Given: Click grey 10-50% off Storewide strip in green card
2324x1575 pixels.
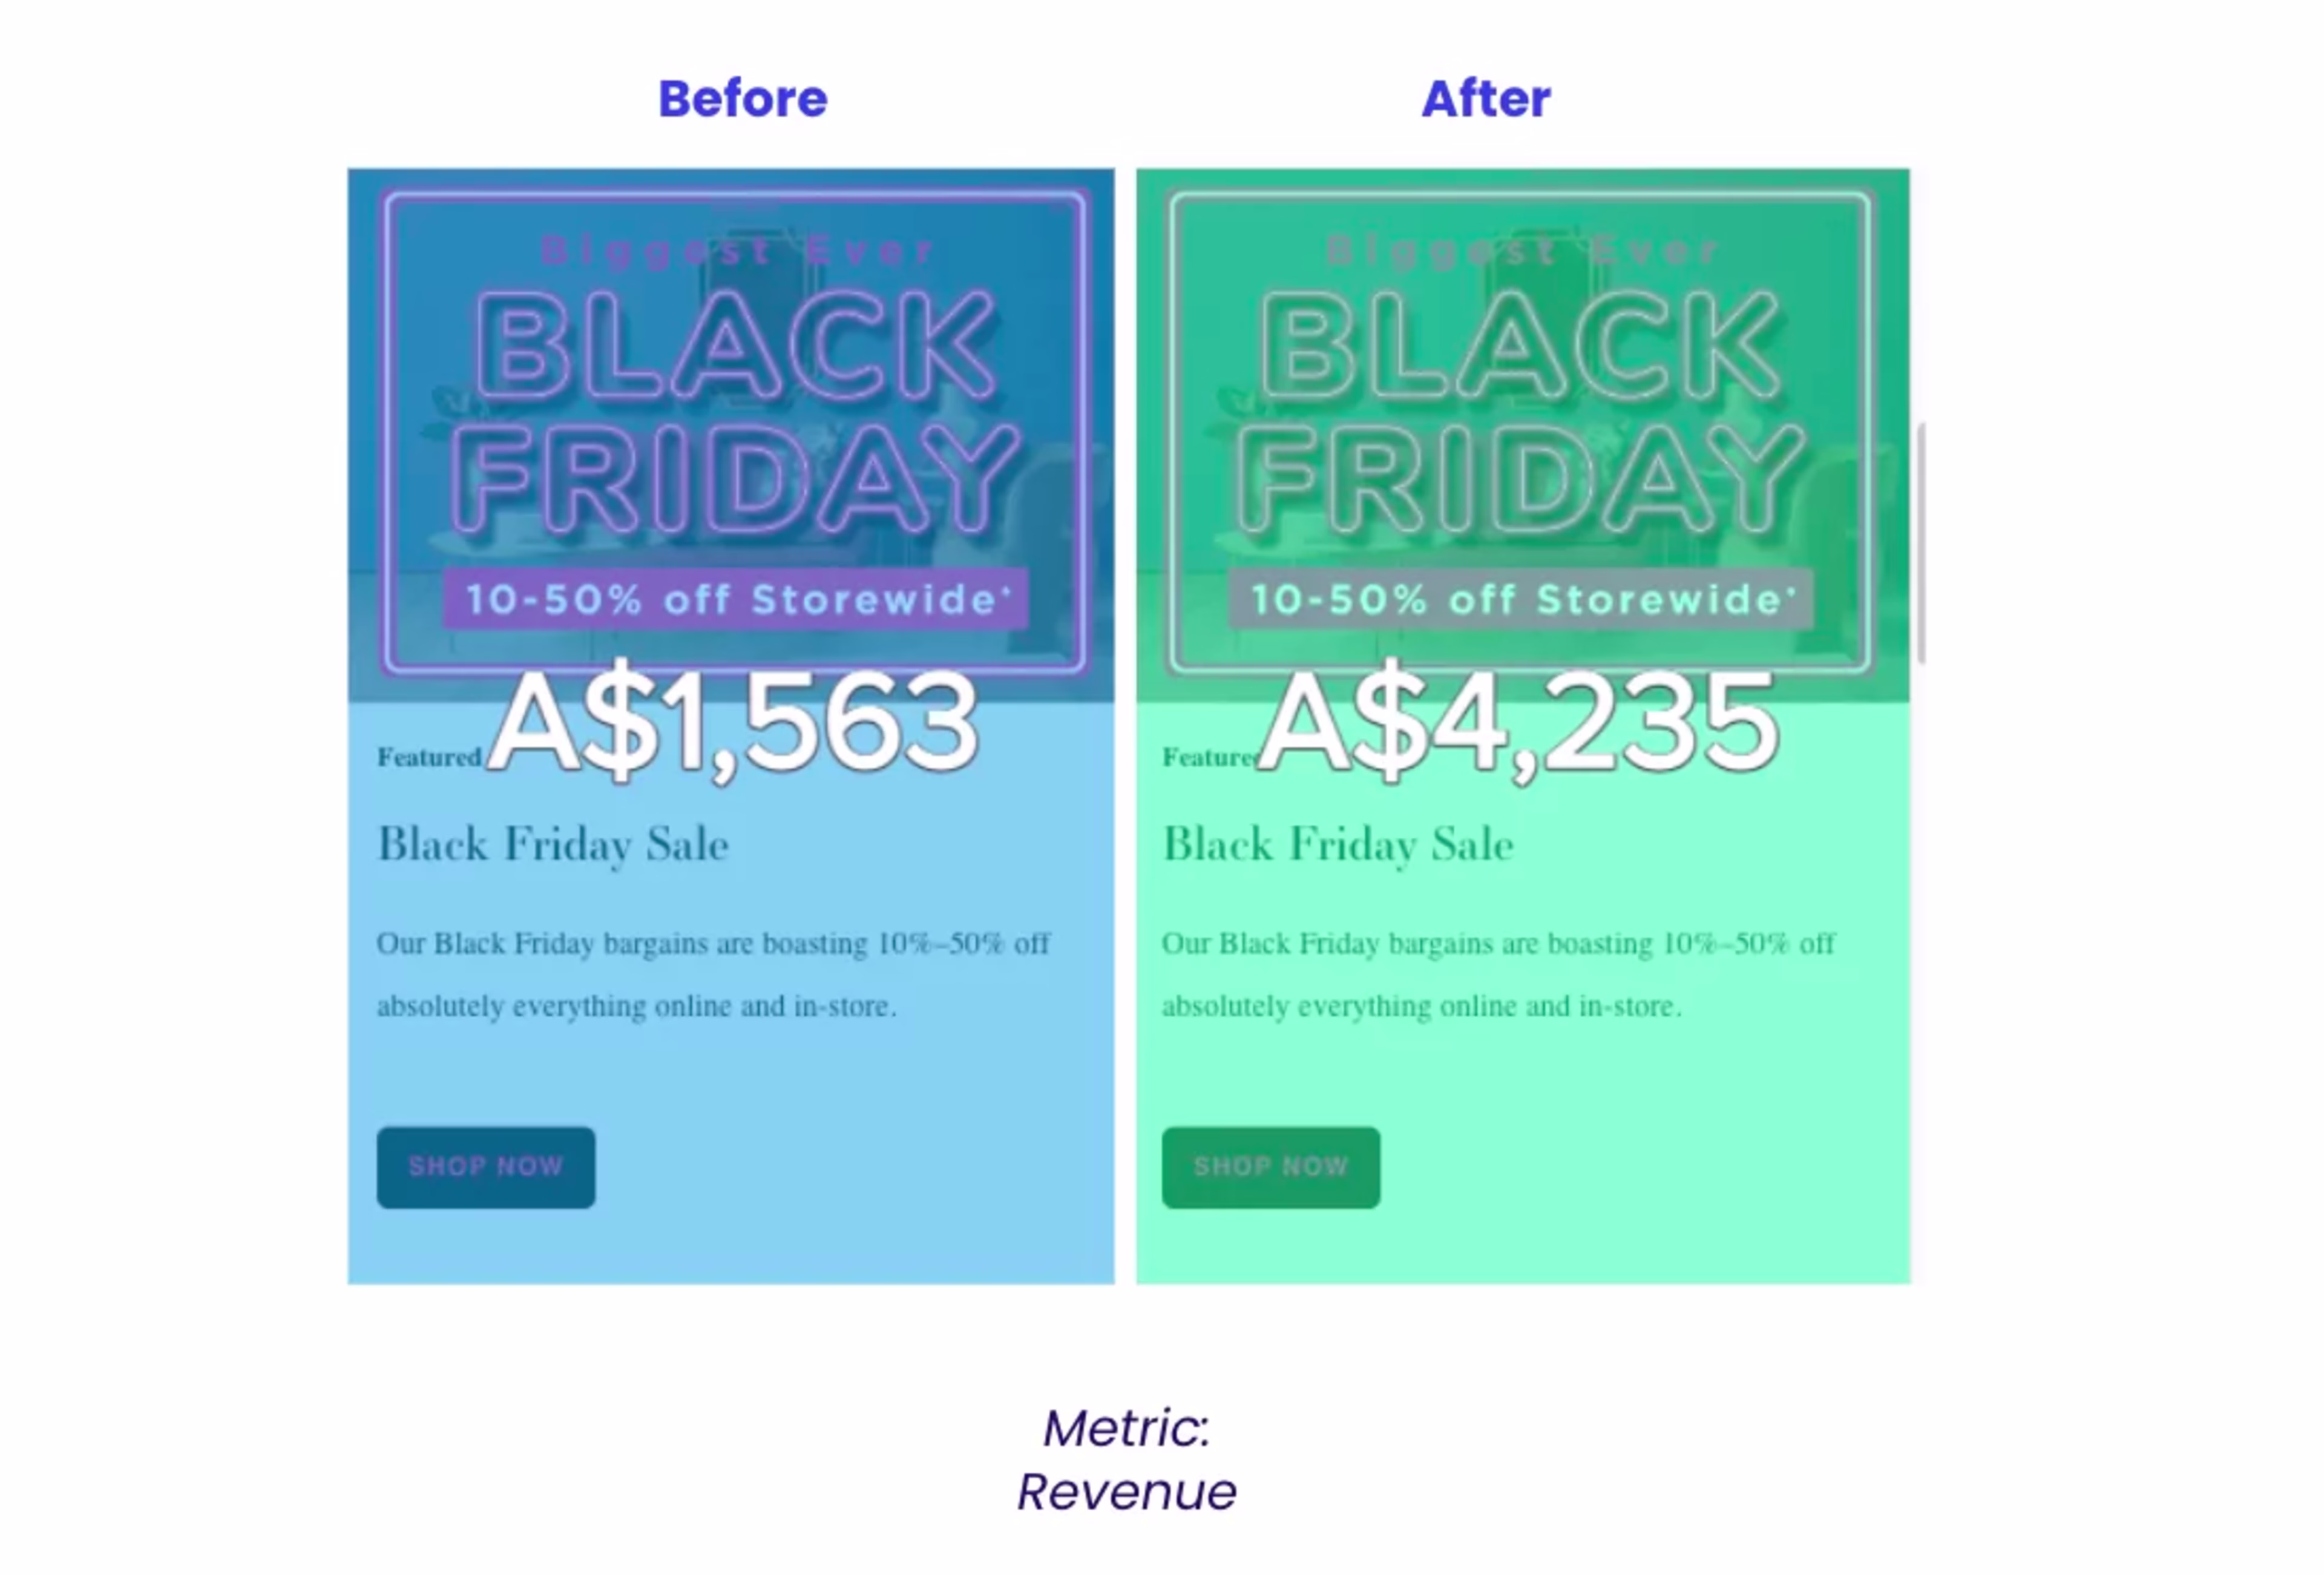Looking at the screenshot, I should pos(1521,599).
